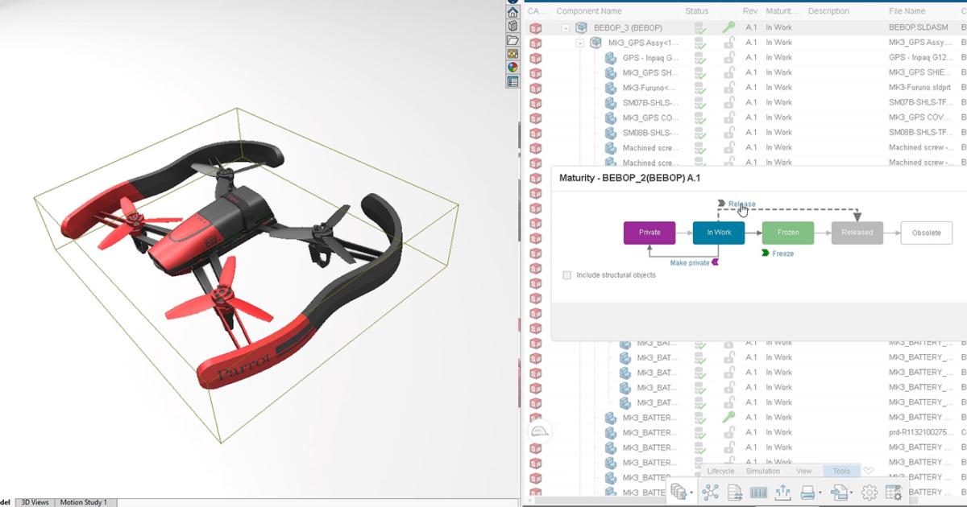This screenshot has width=967, height=507.
Task: Click the Description column header
Action: point(828,11)
